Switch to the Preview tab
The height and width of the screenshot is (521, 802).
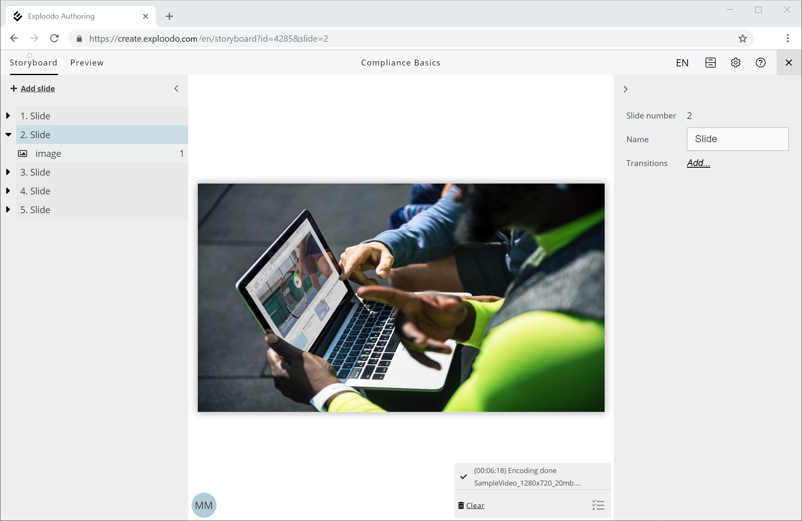click(x=87, y=63)
